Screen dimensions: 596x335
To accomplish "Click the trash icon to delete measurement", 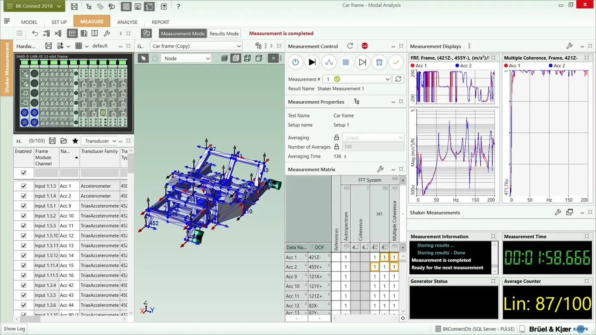I will coord(379,62).
